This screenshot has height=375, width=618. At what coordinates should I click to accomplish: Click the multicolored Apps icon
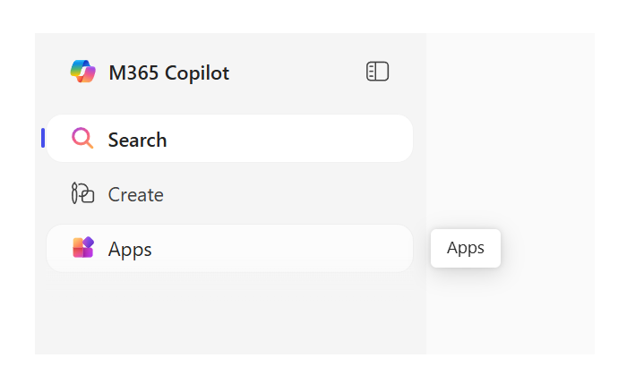tap(83, 247)
